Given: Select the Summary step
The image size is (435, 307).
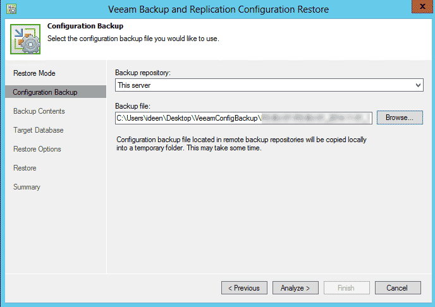Looking at the screenshot, I should [27, 187].
